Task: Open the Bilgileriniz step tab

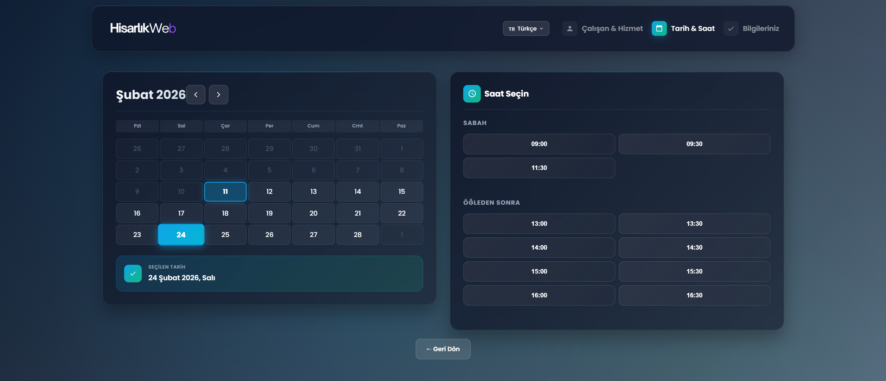Action: (x=760, y=28)
